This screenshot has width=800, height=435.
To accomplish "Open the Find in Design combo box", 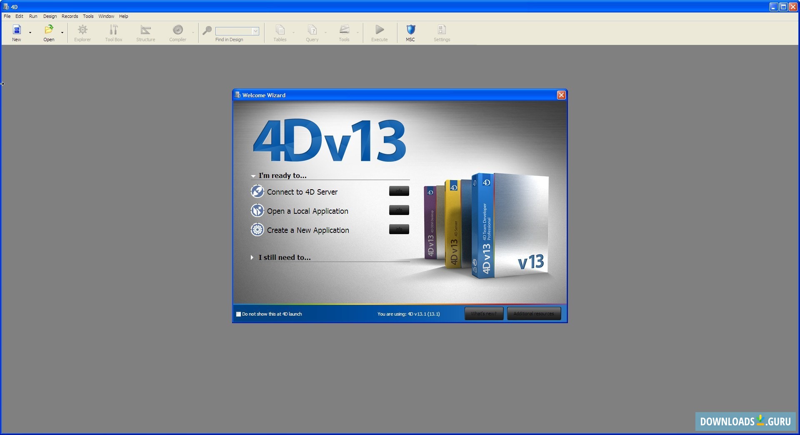I will point(255,31).
